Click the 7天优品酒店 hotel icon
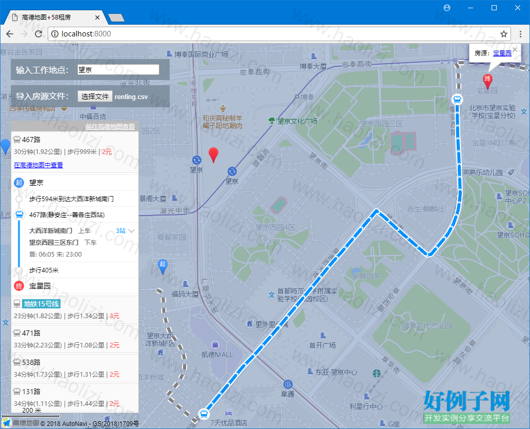Image resolution: width=530 pixels, height=429 pixels. pos(229,413)
